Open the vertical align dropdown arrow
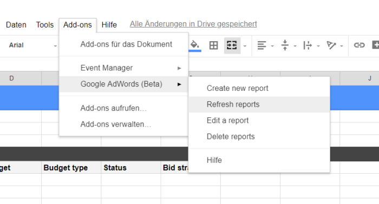The height and width of the screenshot is (204, 379). point(295,46)
